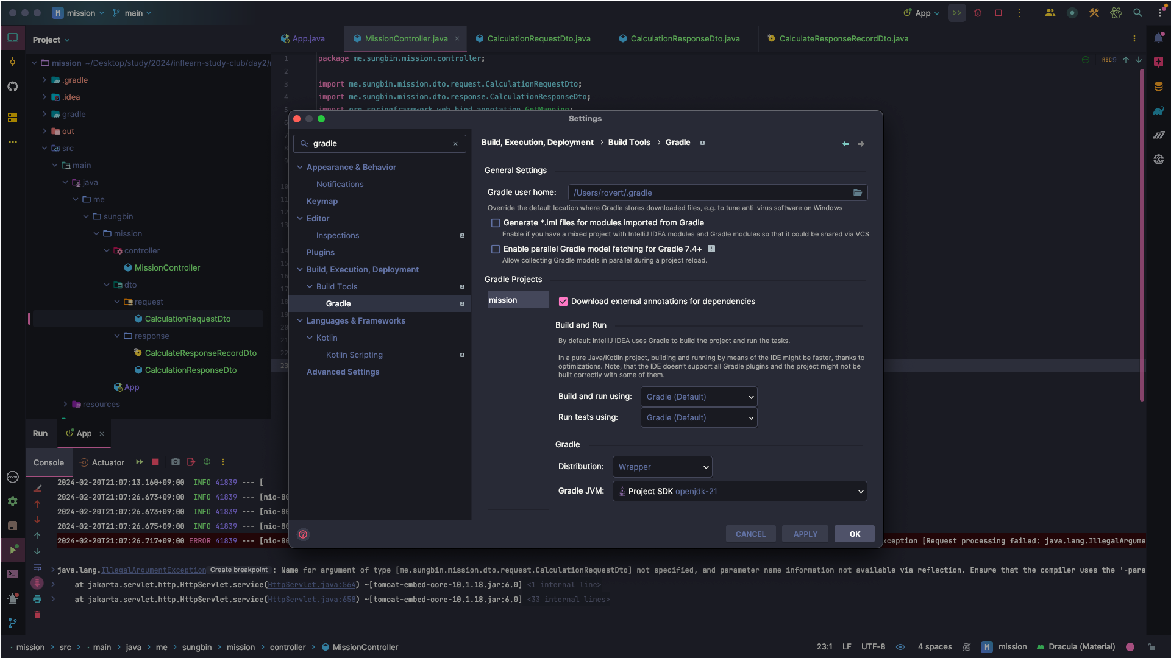Viewport: 1171px width, 658px height.
Task: Select the Console tab in Run panel
Action: click(x=49, y=462)
